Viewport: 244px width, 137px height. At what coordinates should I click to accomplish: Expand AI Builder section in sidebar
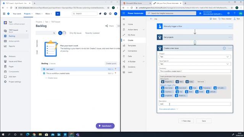coord(143,62)
